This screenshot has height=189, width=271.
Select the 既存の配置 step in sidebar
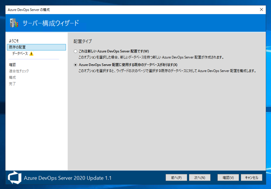pos(36,47)
